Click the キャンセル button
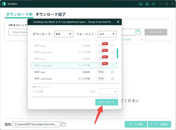 pos(156,32)
